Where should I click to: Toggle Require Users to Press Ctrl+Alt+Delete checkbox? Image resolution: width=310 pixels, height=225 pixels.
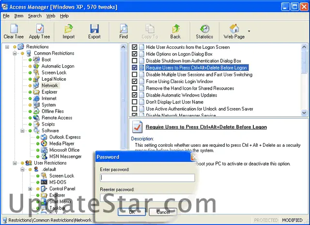[x=135, y=68]
